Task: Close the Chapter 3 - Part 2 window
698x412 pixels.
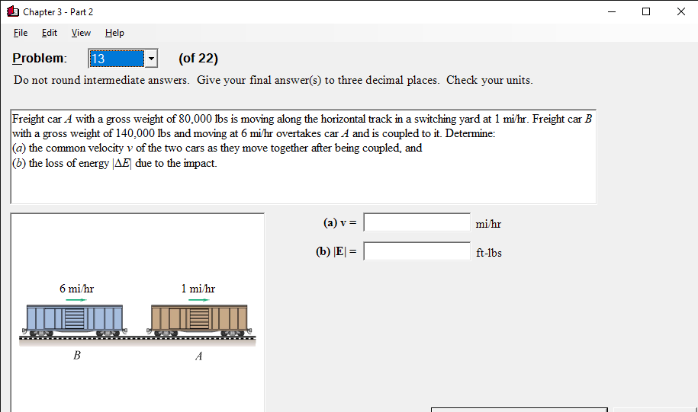Action: [680, 11]
